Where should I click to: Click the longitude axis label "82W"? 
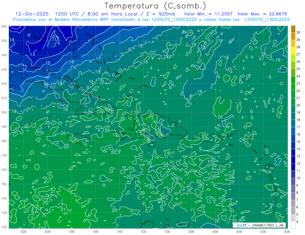(23, 231)
